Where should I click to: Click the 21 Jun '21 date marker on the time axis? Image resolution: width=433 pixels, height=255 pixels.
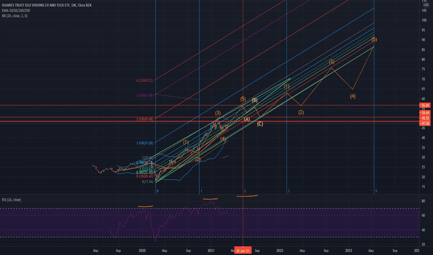[x=243, y=250]
